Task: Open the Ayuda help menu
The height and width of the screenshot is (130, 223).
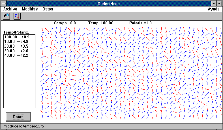Action: pyautogui.click(x=214, y=9)
